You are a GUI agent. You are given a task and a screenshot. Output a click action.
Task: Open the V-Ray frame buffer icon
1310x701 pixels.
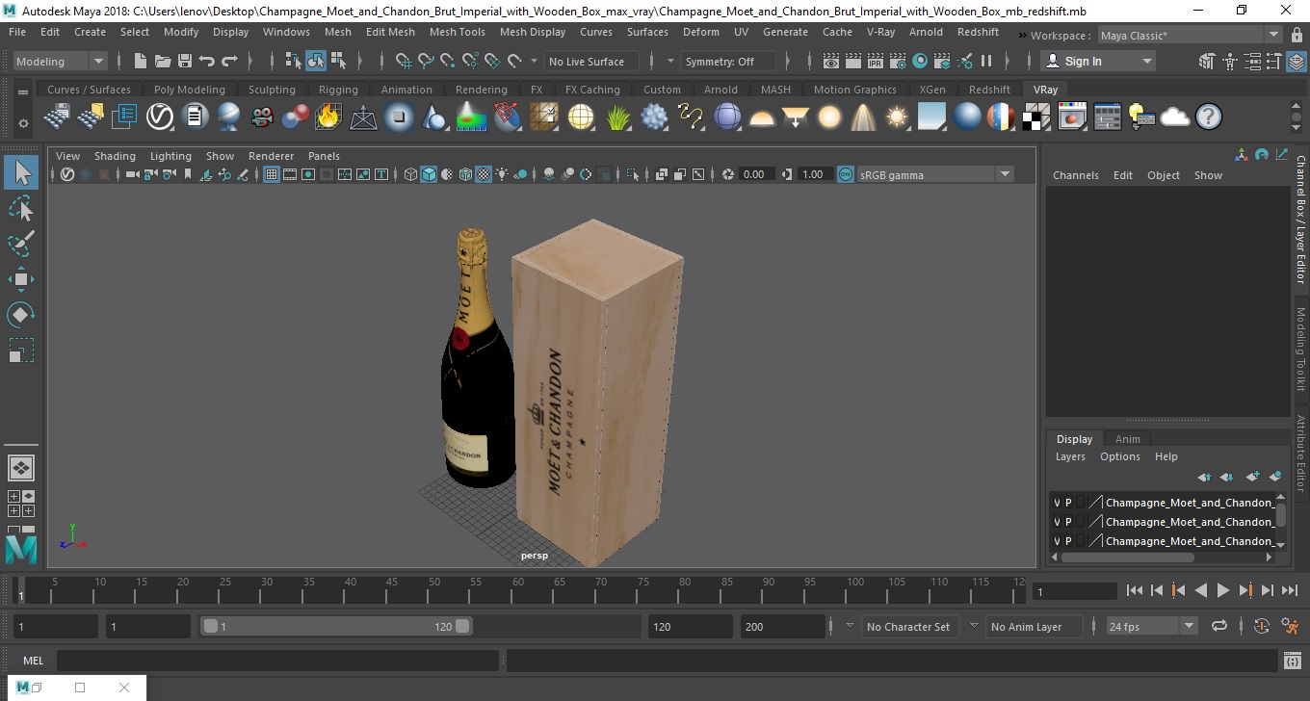[1072, 117]
